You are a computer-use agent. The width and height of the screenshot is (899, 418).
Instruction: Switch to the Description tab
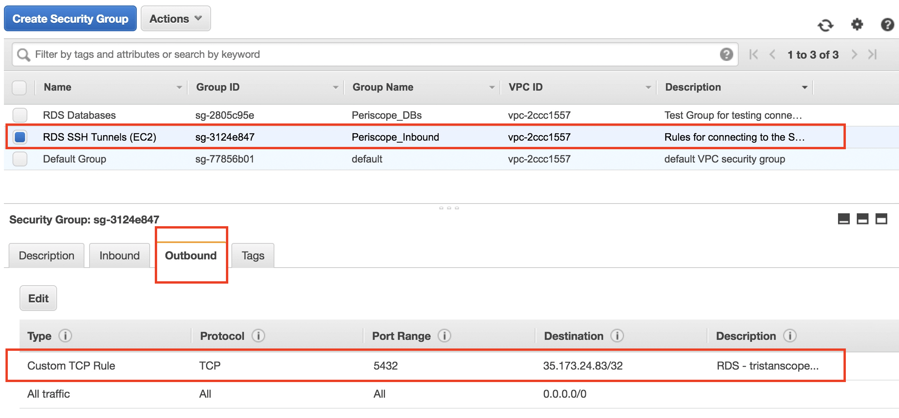(x=47, y=255)
